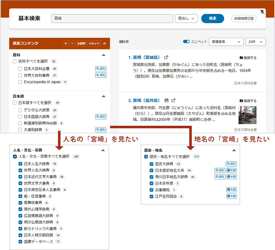Toggle the スニペット switch
This screenshot has height=250, width=275.
point(186,41)
